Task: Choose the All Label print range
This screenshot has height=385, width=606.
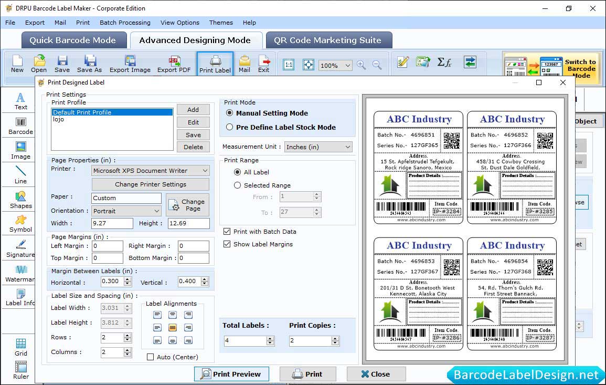Action: [237, 172]
